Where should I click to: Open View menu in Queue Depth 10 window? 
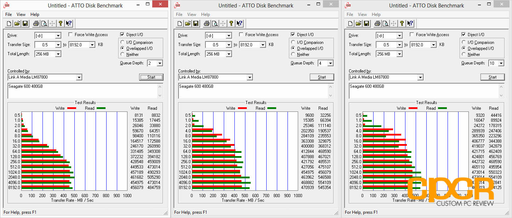click(362, 15)
